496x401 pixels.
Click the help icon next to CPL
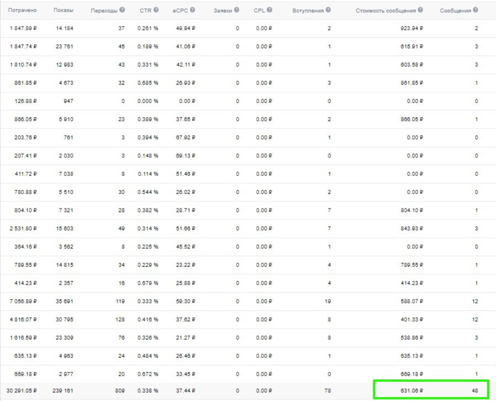coord(269,10)
